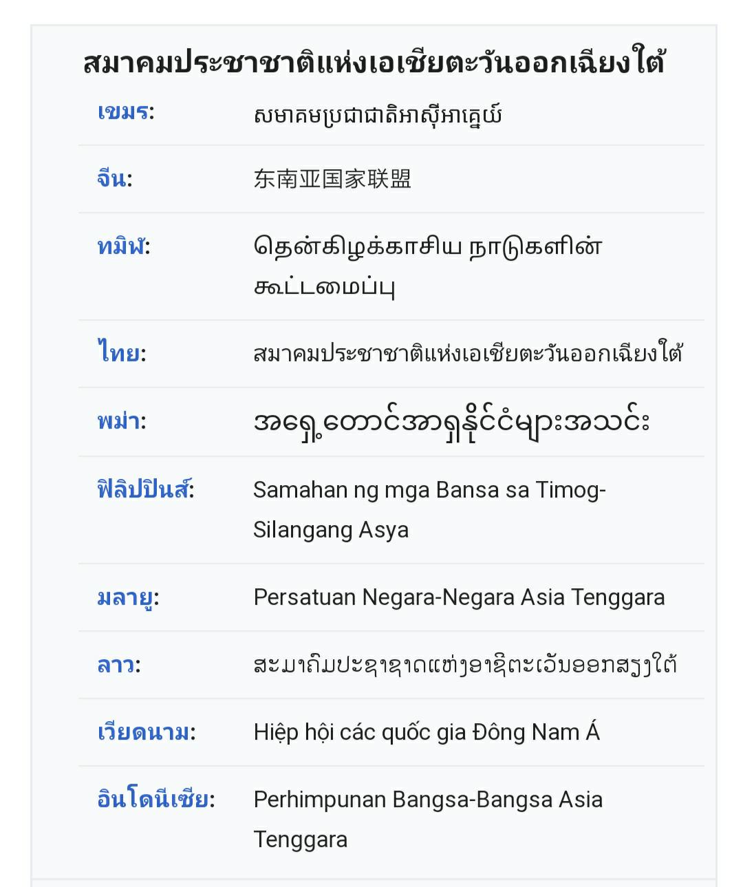This screenshot has width=743, height=887.
Task: Click "Perhimpunan Bangsa-Bangsa Asia Tenggara" text
Action: pyautogui.click(x=427, y=819)
